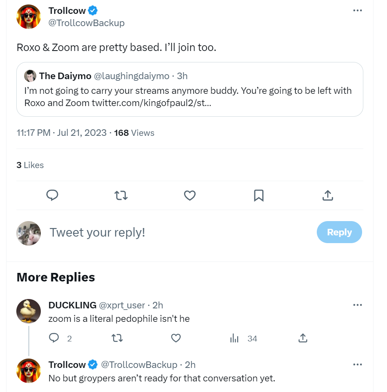The width and height of the screenshot is (387, 392).
Task: View analytics icon on DUCKLING's reply
Action: click(235, 338)
